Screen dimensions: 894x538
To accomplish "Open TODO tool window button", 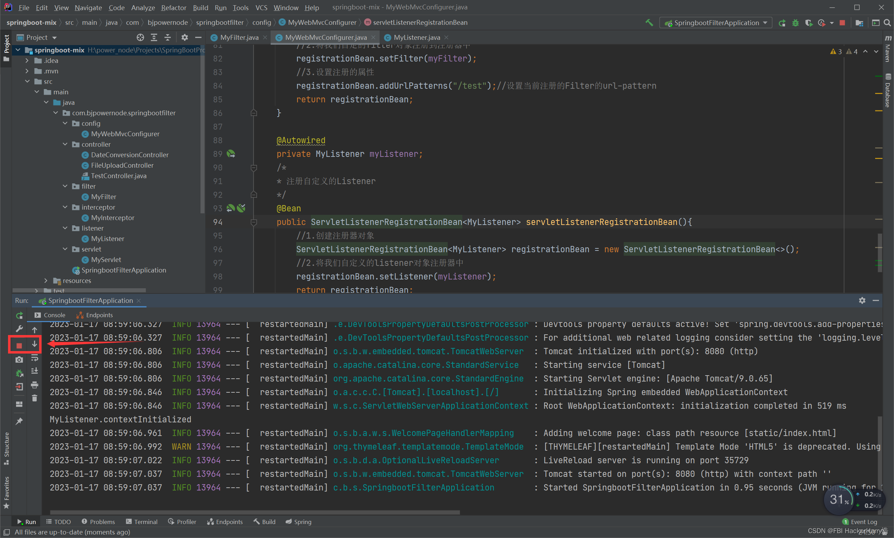I will (x=59, y=522).
